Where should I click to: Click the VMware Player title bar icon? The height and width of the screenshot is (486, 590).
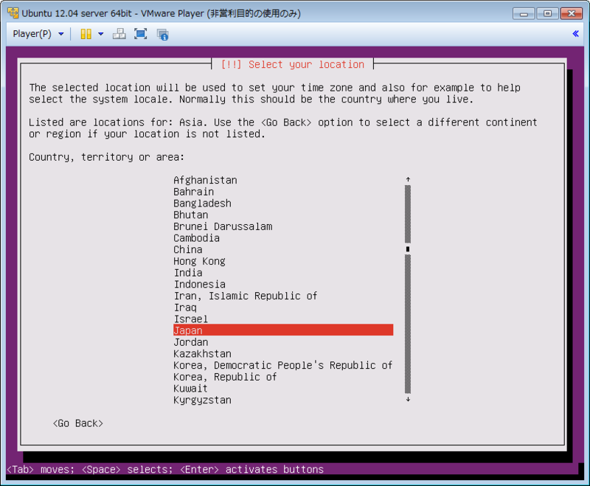click(x=13, y=13)
